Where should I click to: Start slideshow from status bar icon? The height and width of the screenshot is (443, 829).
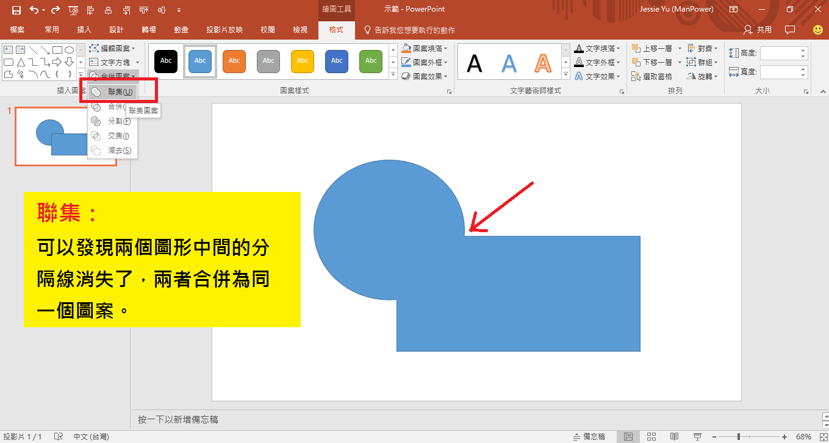pos(696,436)
